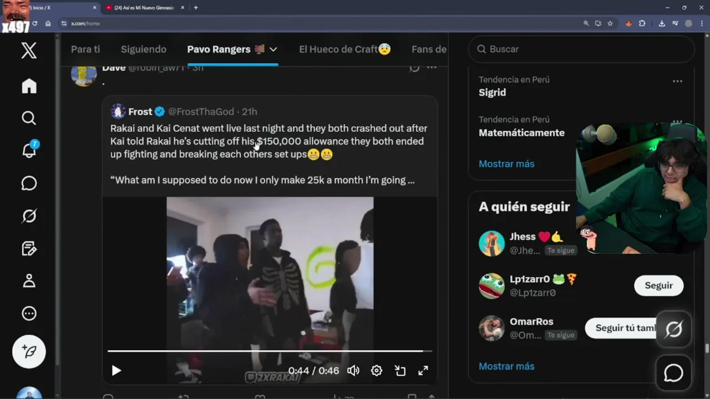
Task: Follow Lp1zarr0 with Seguir button
Action: point(658,285)
